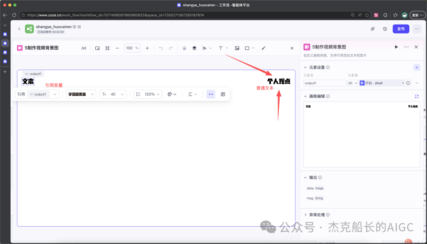The height and width of the screenshot is (244, 427).
Task: Open the text alignment dropdown
Action: point(192,94)
